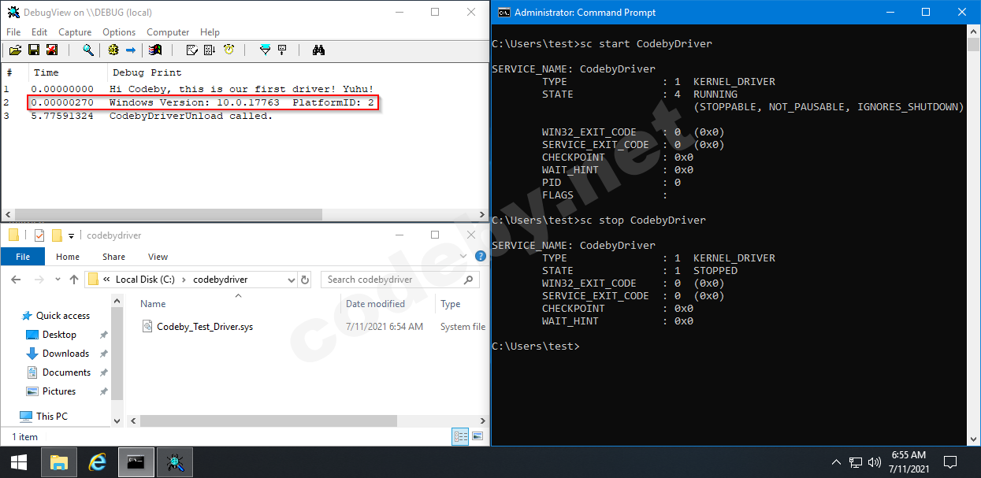Save the DebugView log with floppy icon
981x478 pixels.
pyautogui.click(x=34, y=50)
